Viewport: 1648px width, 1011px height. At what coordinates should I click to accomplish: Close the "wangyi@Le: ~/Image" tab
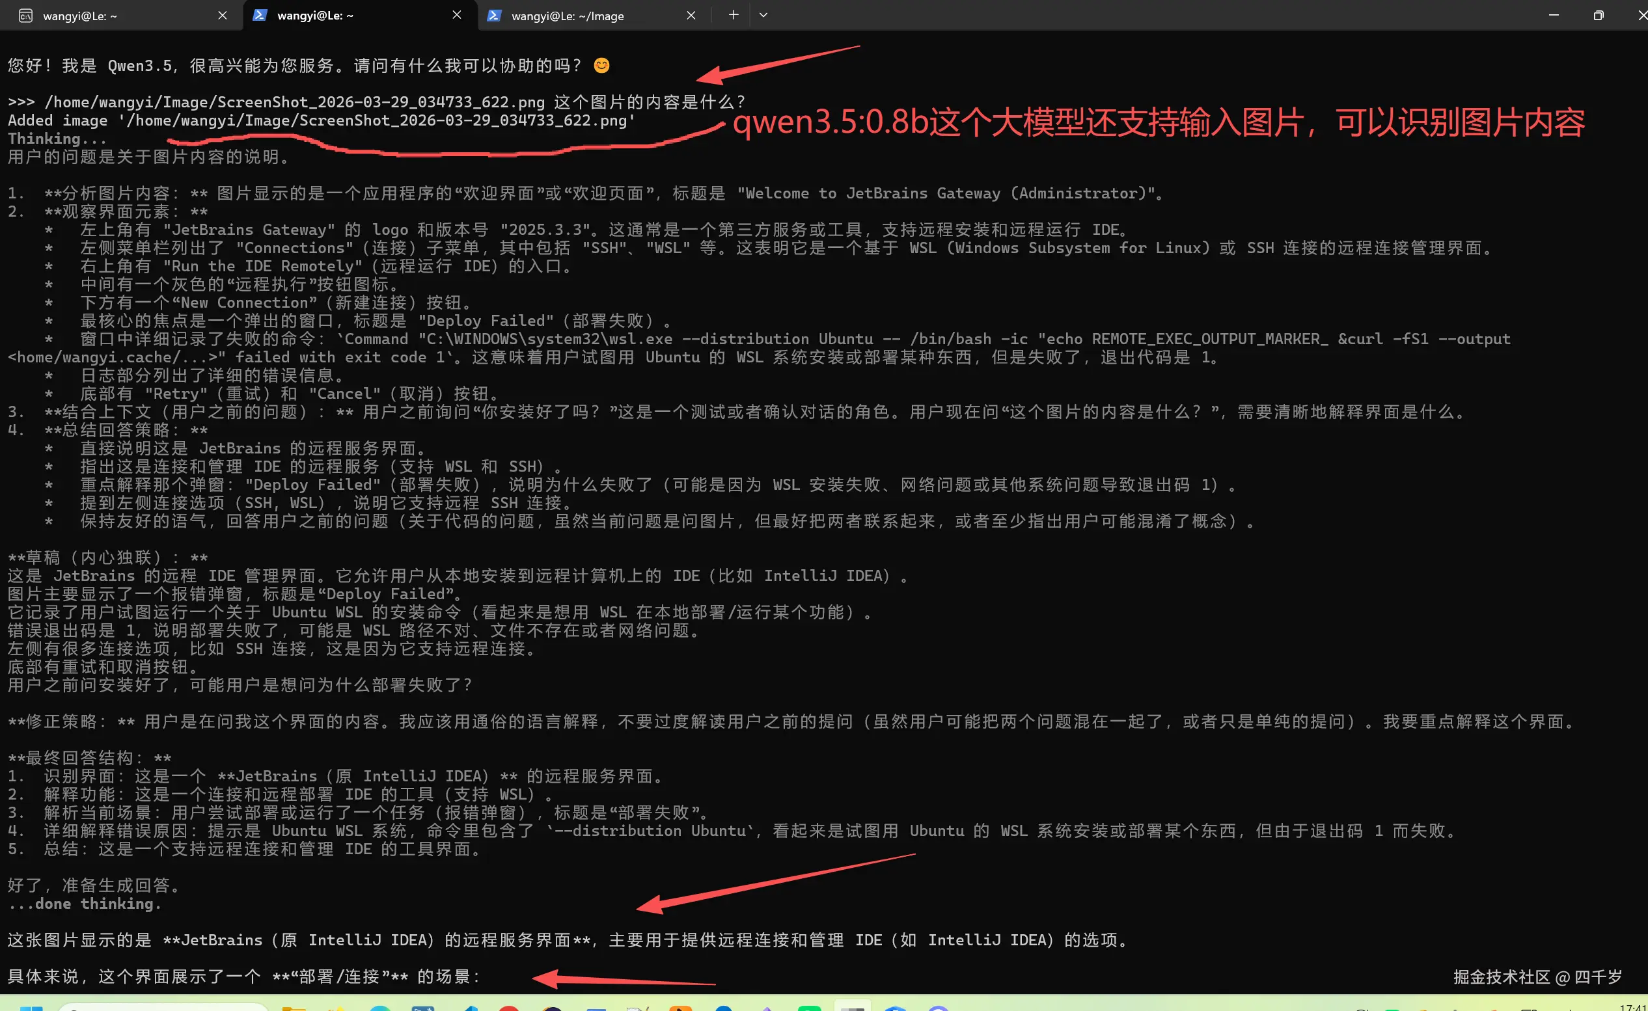(x=693, y=15)
